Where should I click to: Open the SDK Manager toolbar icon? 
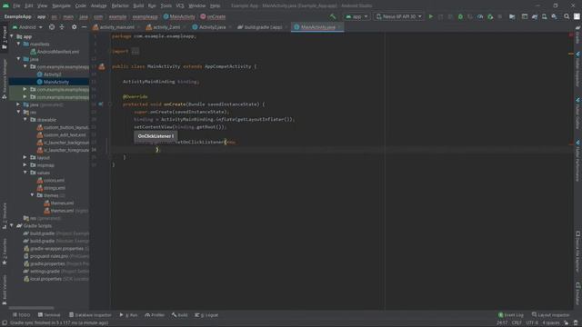point(554,16)
